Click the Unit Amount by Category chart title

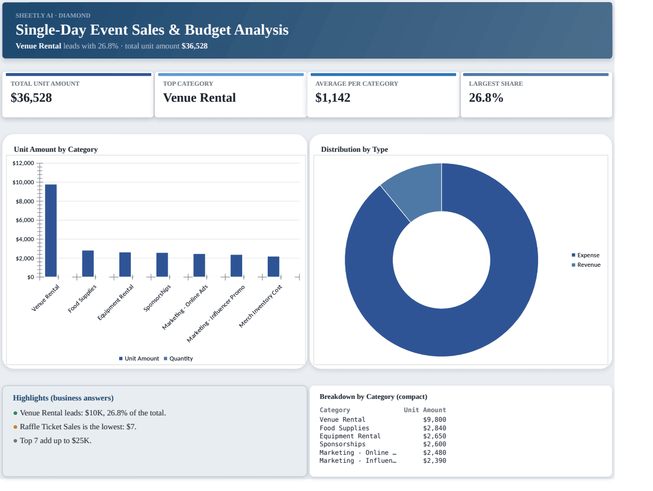click(x=56, y=149)
